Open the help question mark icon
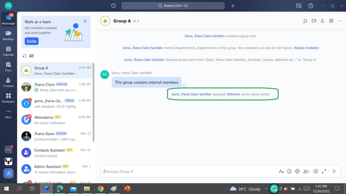Viewport: 346px width, 194px height. 310,6
